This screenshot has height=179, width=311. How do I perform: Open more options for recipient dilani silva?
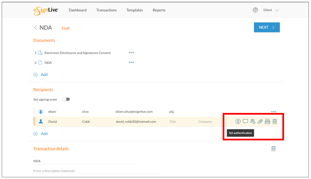click(x=274, y=111)
